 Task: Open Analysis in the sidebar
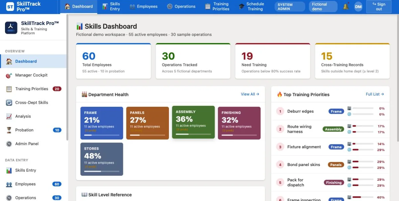click(x=33, y=116)
